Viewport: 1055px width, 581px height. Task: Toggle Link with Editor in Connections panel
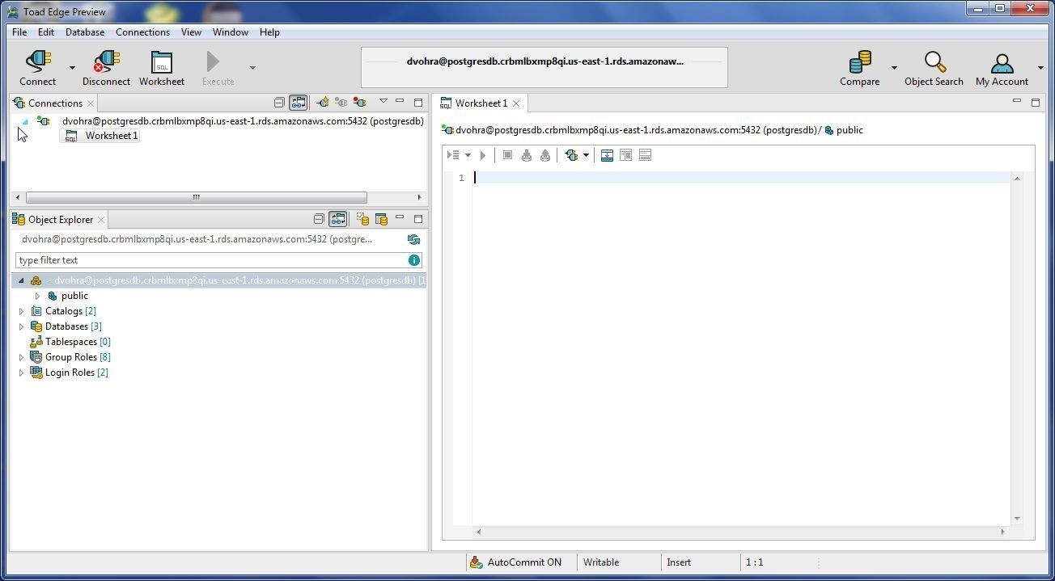tap(299, 103)
